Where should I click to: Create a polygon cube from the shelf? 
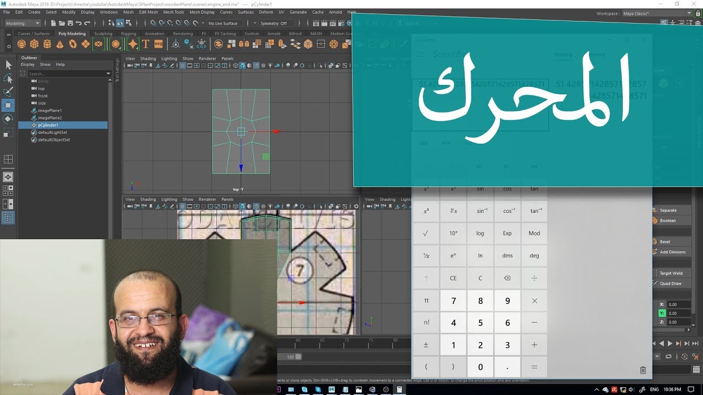tap(34, 44)
